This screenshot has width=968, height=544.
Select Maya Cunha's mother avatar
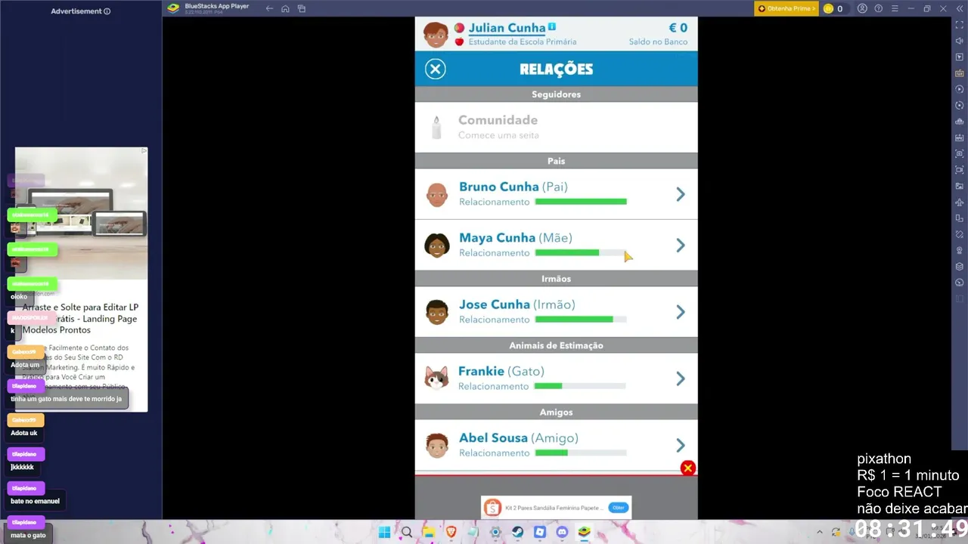point(437,246)
